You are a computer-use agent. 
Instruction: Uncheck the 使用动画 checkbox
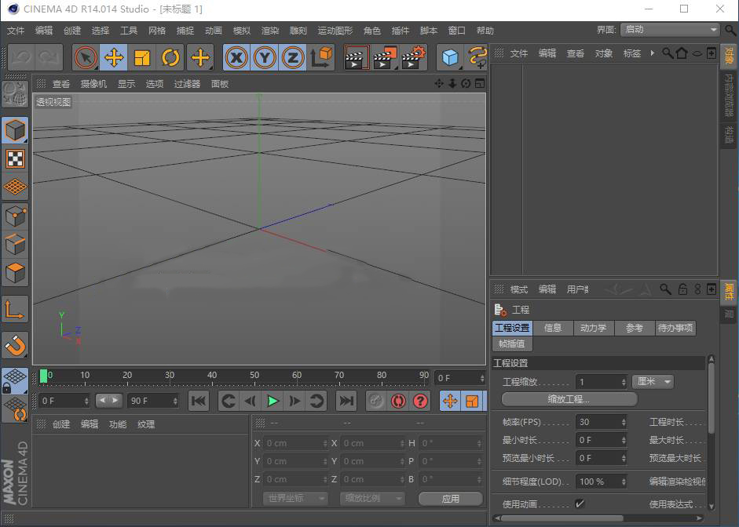(580, 504)
